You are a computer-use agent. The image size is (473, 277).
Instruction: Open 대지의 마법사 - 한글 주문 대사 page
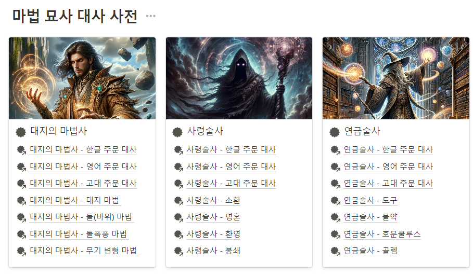pyautogui.click(x=83, y=149)
